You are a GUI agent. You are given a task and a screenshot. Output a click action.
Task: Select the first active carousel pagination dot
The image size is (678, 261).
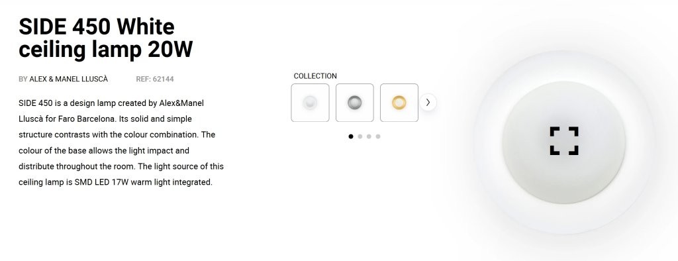(351, 136)
